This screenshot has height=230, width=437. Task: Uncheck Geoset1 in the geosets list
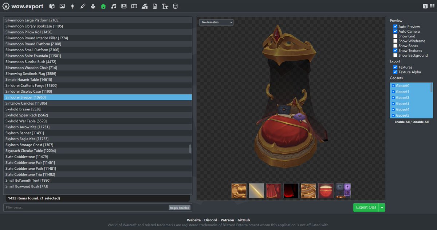tap(393, 92)
